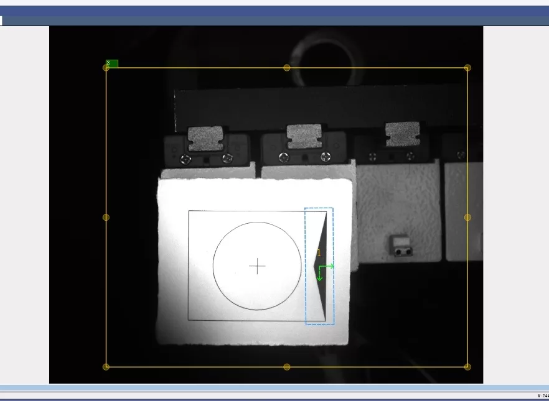Viewport: 549px width, 401px height.
Task: Click the orange "1" label beside the triangle
Action: point(319,253)
